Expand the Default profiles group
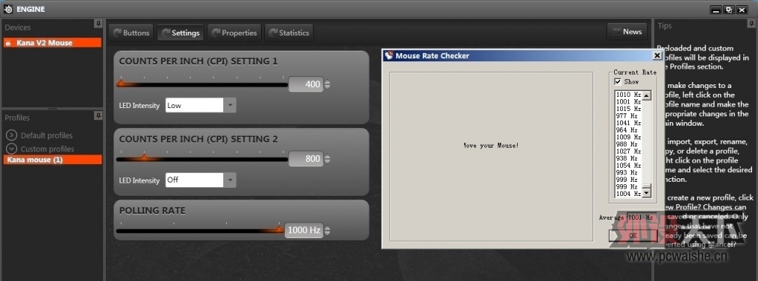The height and width of the screenshot is (281, 758). pyautogui.click(x=12, y=135)
